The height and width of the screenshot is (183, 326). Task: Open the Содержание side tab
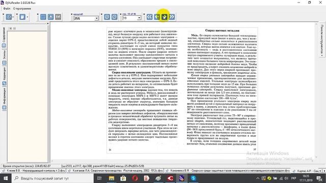click(x=4, y=37)
